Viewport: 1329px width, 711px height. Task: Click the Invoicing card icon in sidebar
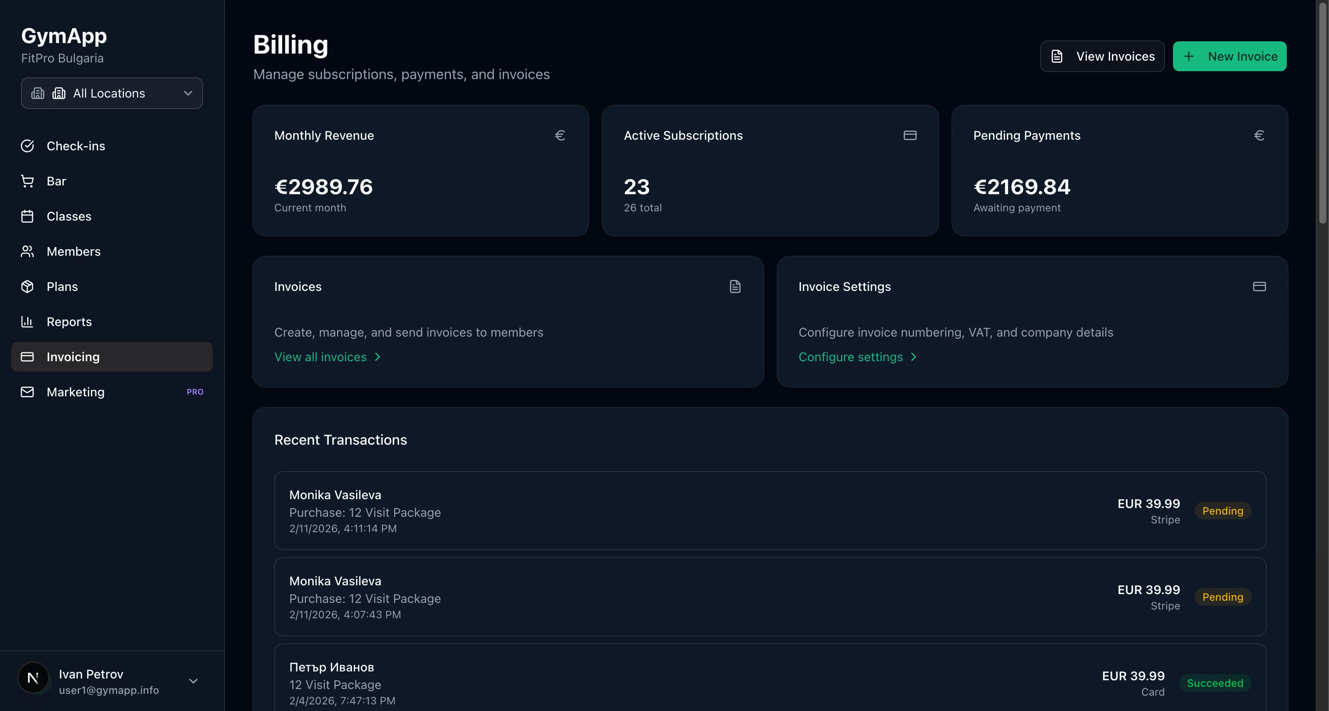(x=28, y=356)
